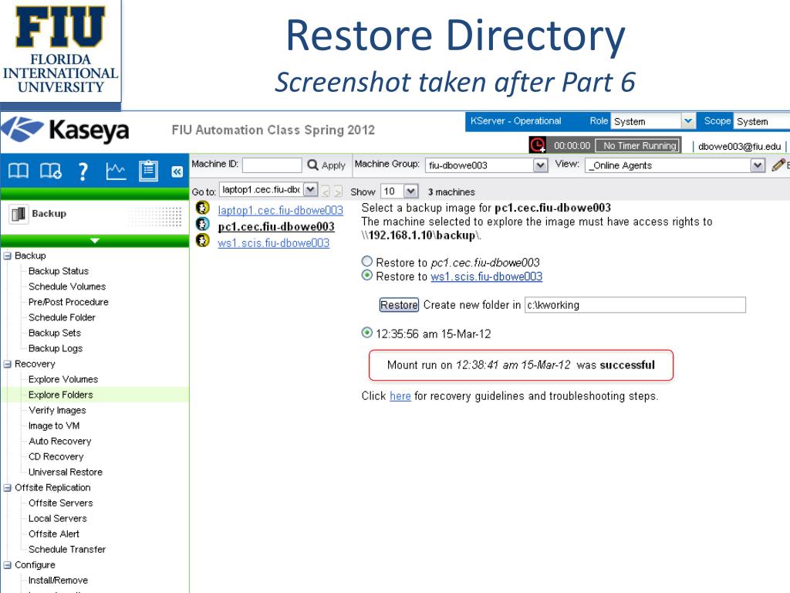This screenshot has width=790, height=593.
Task: Go to the next page arrow
Action: click(x=338, y=191)
